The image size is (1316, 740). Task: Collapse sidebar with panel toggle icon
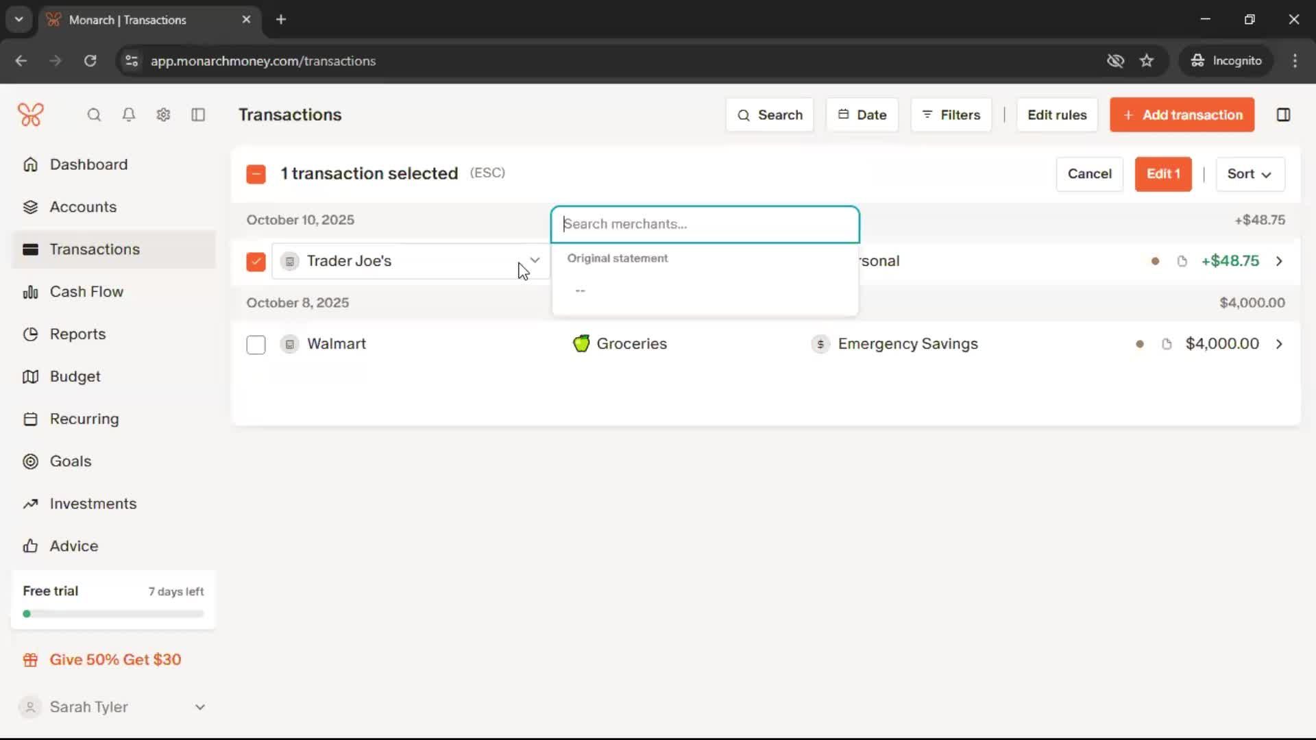(198, 115)
